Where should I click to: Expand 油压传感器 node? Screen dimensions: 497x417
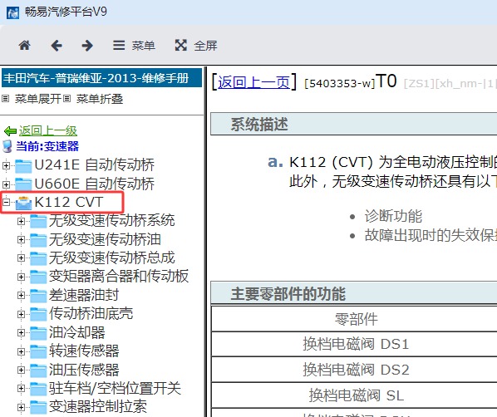pos(21,370)
